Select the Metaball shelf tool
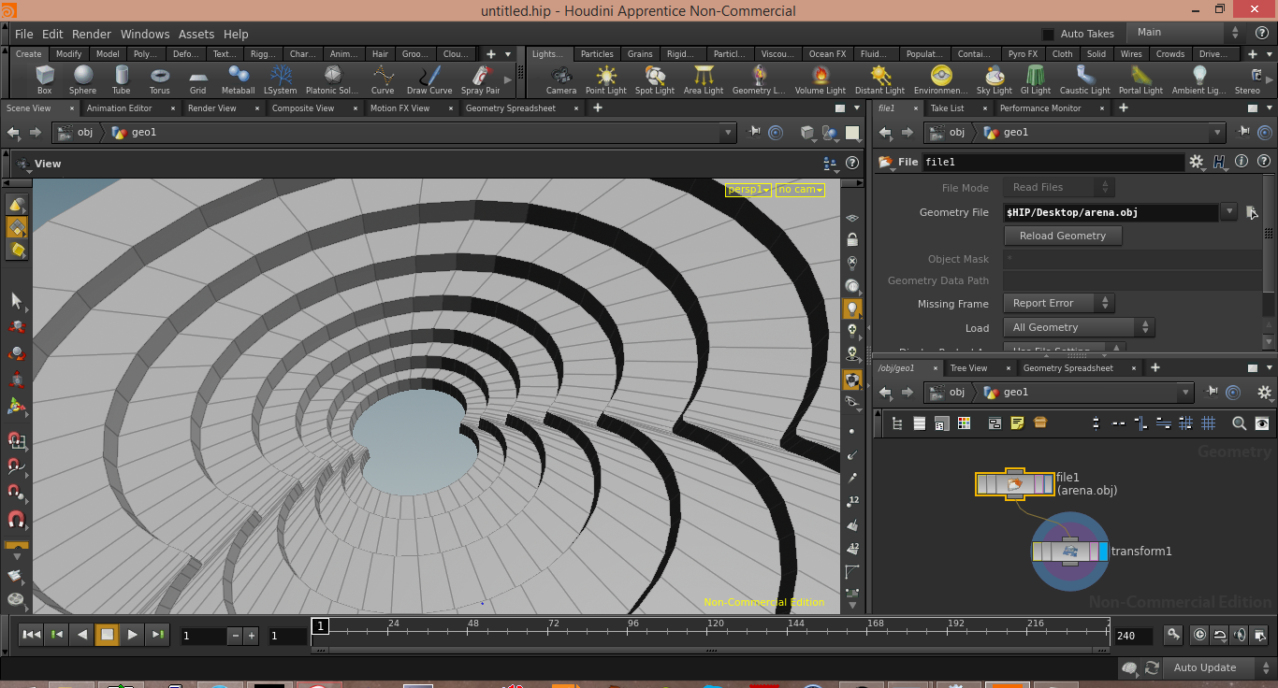The image size is (1278, 688). (238, 79)
